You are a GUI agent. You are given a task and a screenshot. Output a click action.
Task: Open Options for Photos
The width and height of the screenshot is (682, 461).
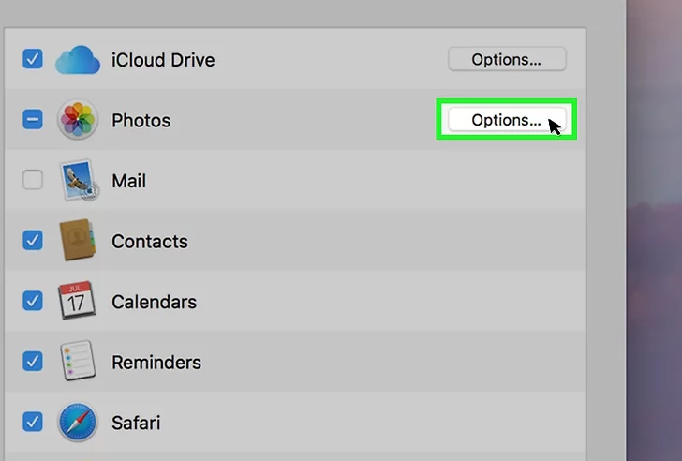point(506,121)
